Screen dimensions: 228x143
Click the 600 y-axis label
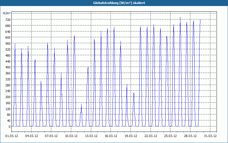click(x=8, y=37)
